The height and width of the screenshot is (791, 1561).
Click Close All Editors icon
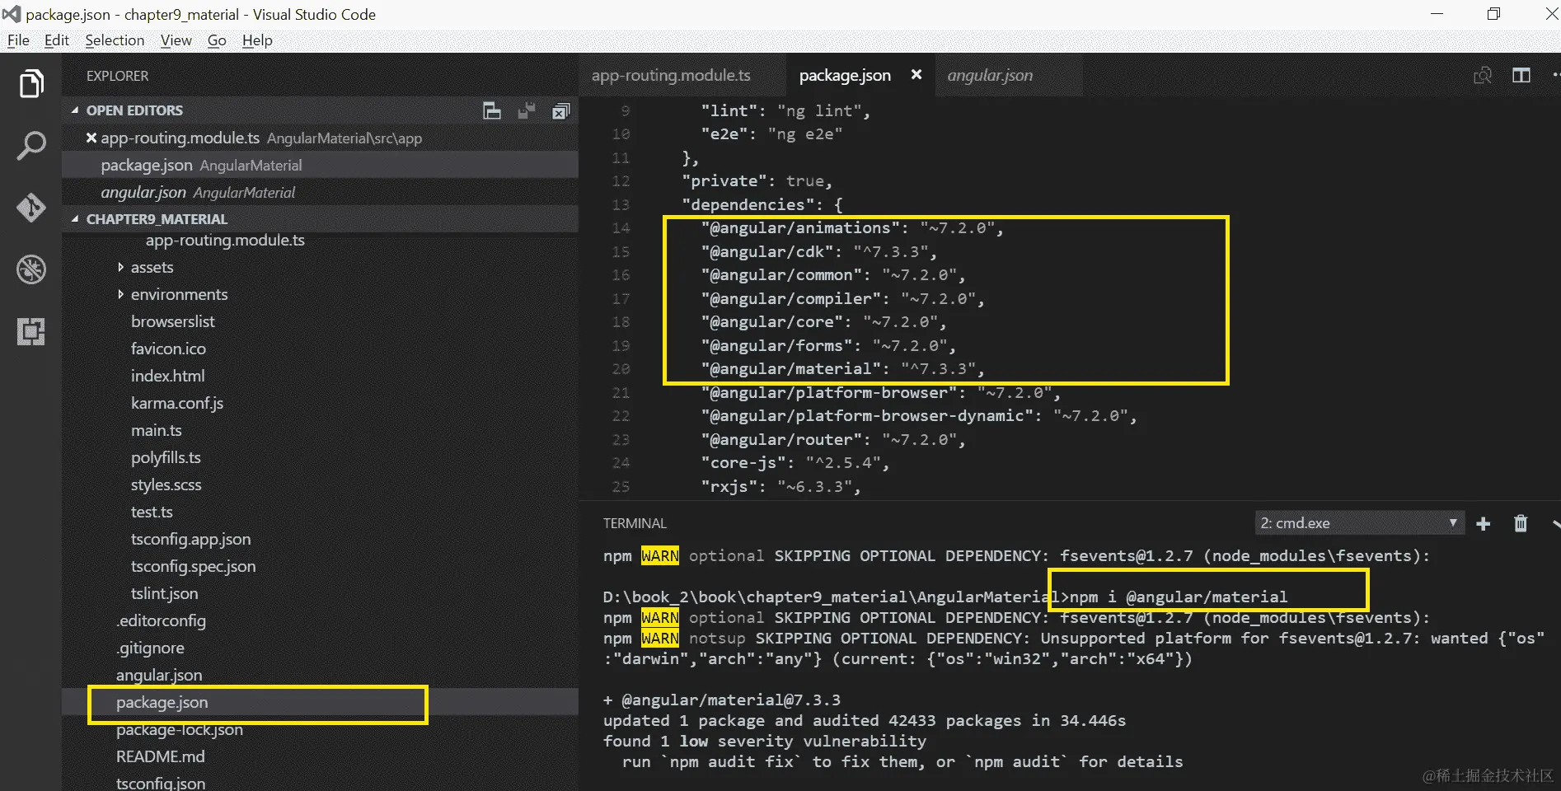tap(561, 110)
